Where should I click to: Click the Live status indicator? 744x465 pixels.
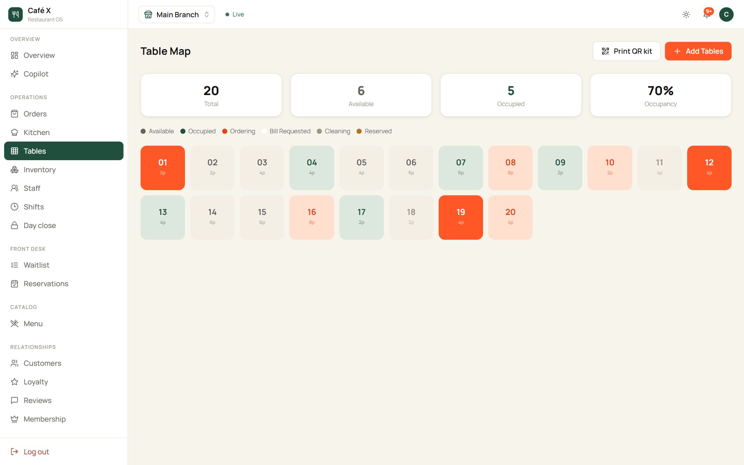(235, 14)
